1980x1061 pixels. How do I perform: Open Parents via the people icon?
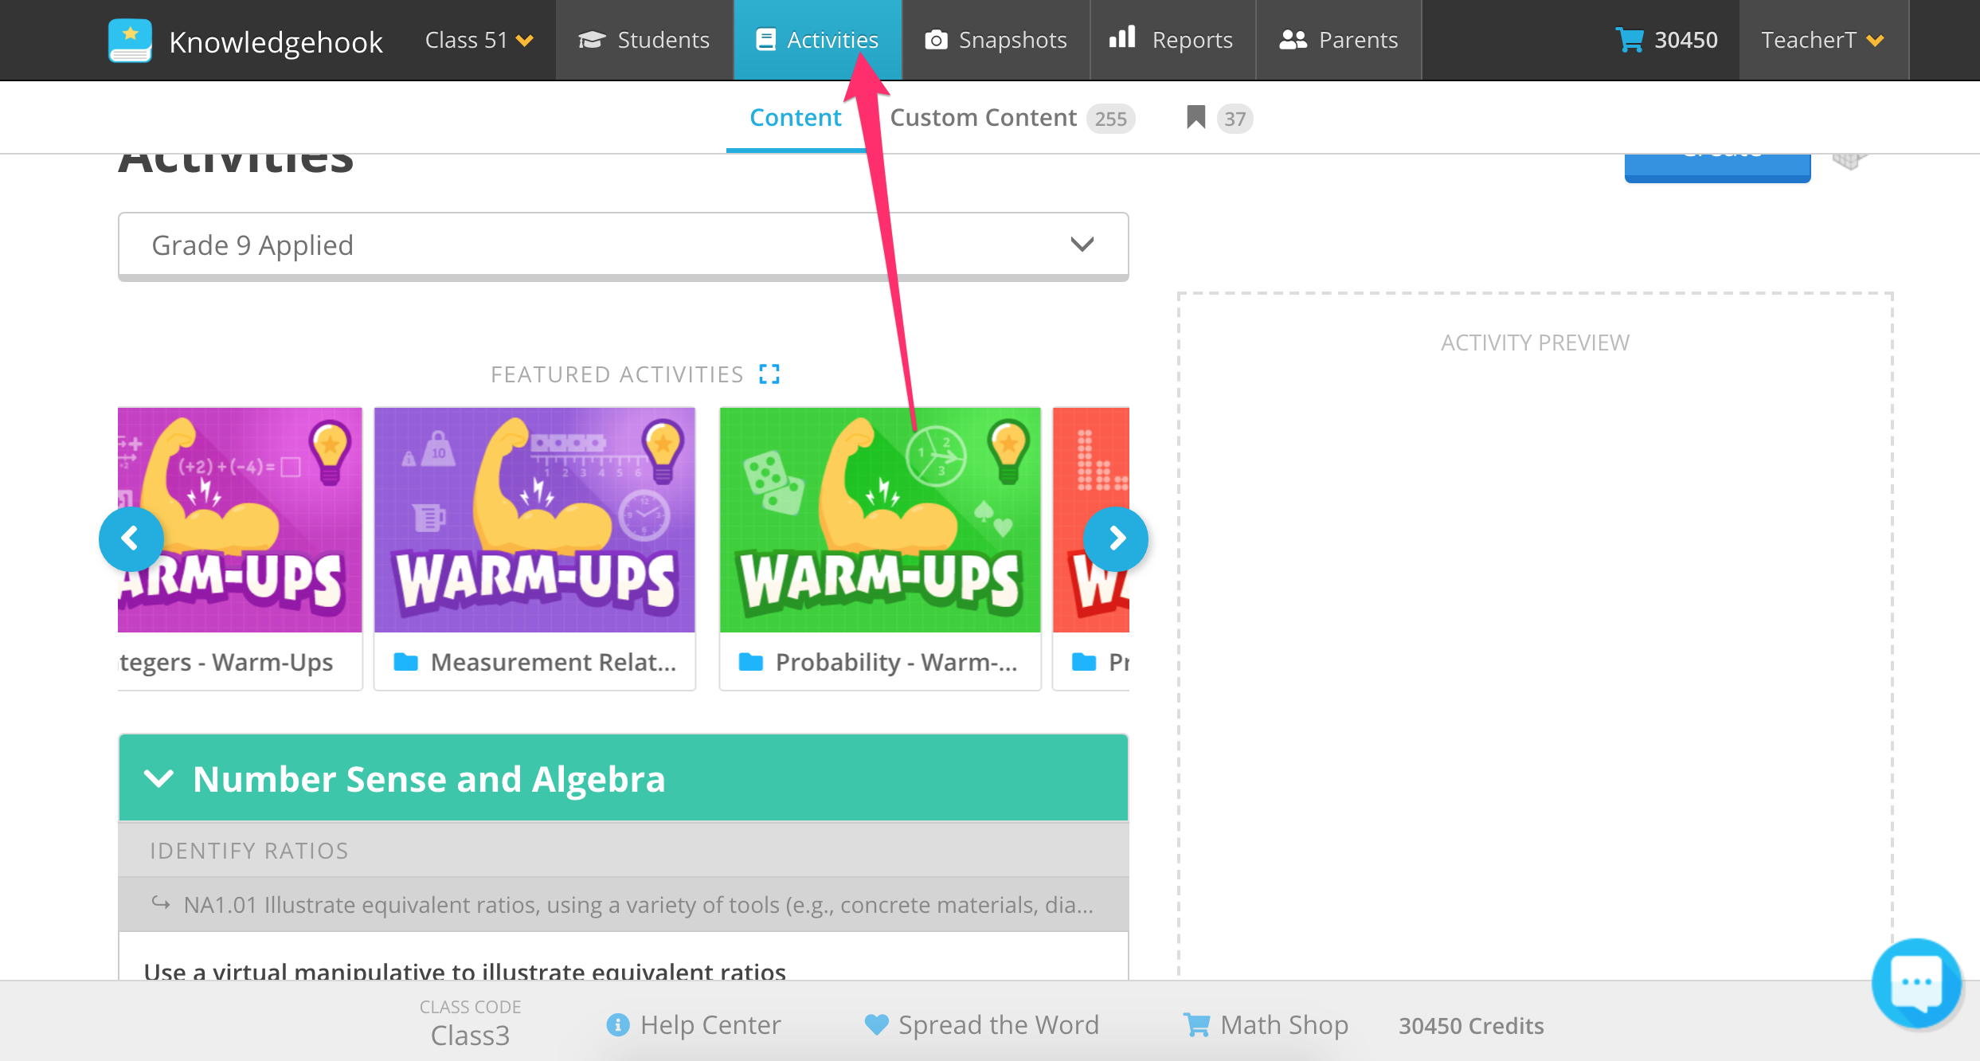click(x=1293, y=38)
